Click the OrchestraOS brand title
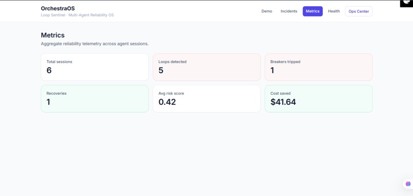 pos(58,8)
